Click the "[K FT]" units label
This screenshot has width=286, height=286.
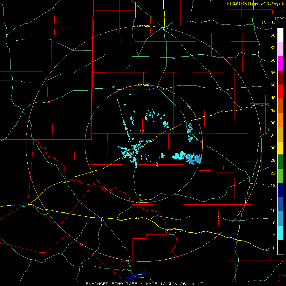point(269,22)
